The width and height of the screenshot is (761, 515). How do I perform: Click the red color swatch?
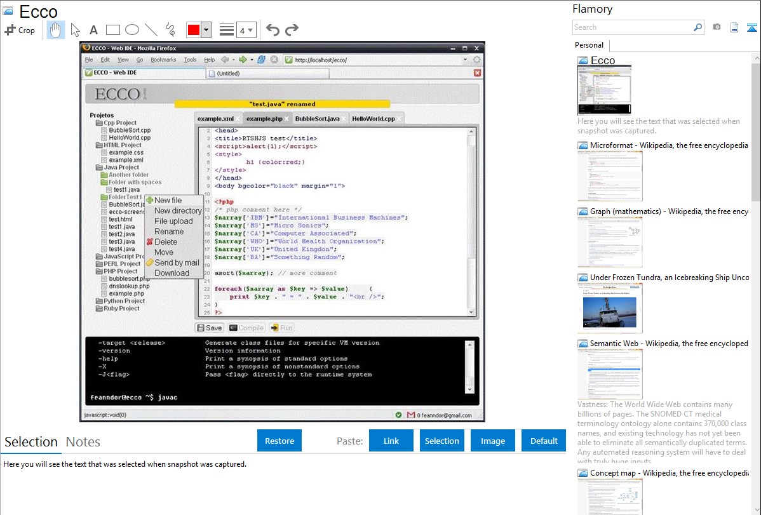click(193, 30)
